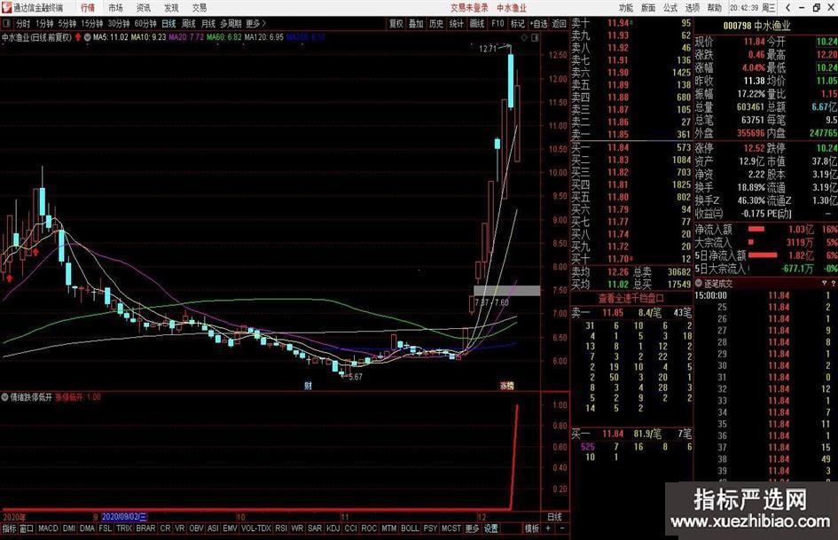Click the 叠加 toolbar button
Screen dimensions: 838x540
point(416,24)
